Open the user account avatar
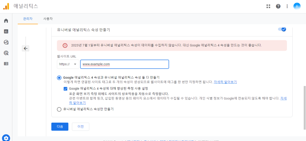This screenshot has width=306, height=141. (x=297, y=6)
